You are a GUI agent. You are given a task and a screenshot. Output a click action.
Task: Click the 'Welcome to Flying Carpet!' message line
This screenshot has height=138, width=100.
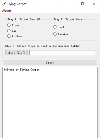[22, 70]
